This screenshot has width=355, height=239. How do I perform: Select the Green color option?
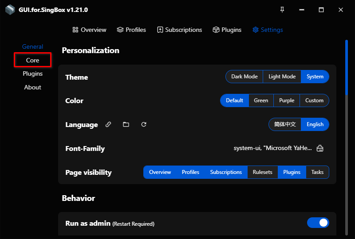(261, 100)
